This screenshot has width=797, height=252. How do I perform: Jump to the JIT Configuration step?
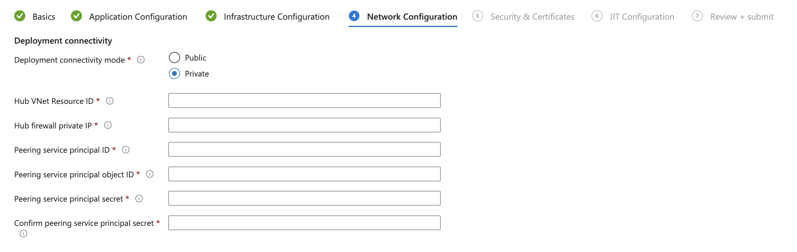pos(641,17)
